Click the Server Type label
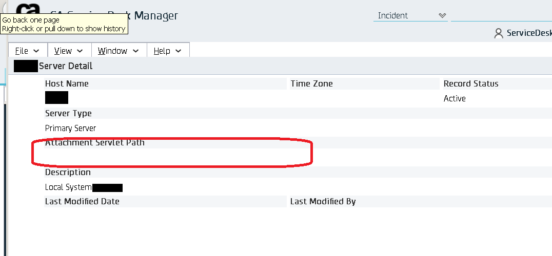 (68, 113)
